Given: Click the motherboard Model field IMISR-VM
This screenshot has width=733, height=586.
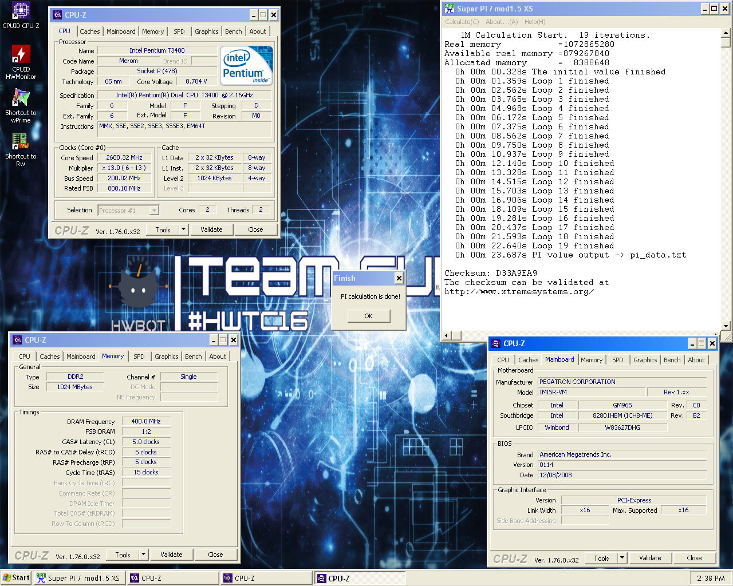Looking at the screenshot, I should pos(592,393).
